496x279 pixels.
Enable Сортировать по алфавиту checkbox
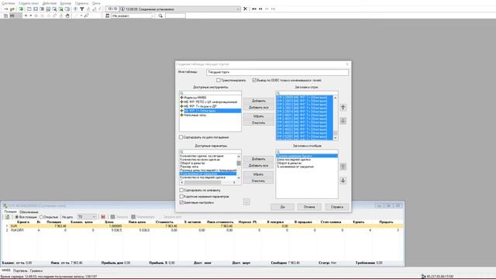181,191
